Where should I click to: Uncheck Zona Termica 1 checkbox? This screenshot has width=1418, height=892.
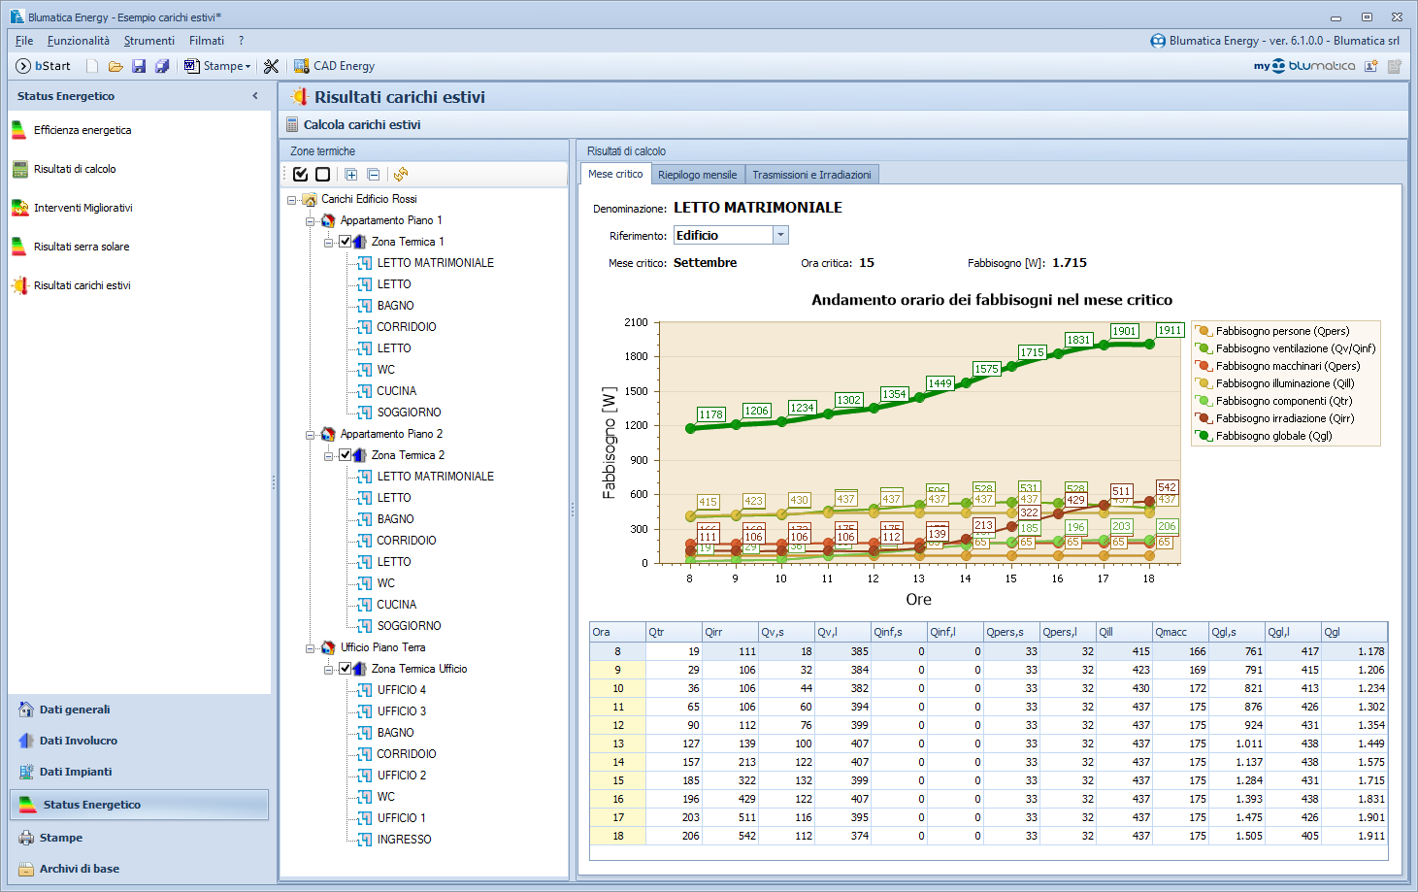click(345, 242)
